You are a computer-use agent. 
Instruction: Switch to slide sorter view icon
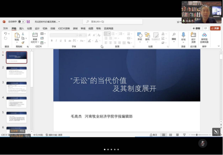point(171,135)
